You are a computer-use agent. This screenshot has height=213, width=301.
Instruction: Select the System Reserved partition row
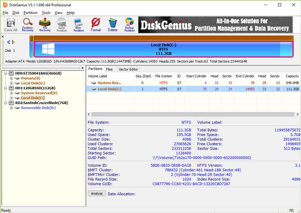point(109,82)
